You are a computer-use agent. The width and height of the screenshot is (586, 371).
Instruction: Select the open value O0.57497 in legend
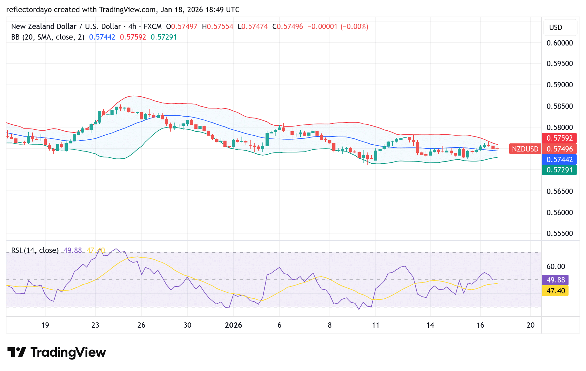[x=182, y=26]
